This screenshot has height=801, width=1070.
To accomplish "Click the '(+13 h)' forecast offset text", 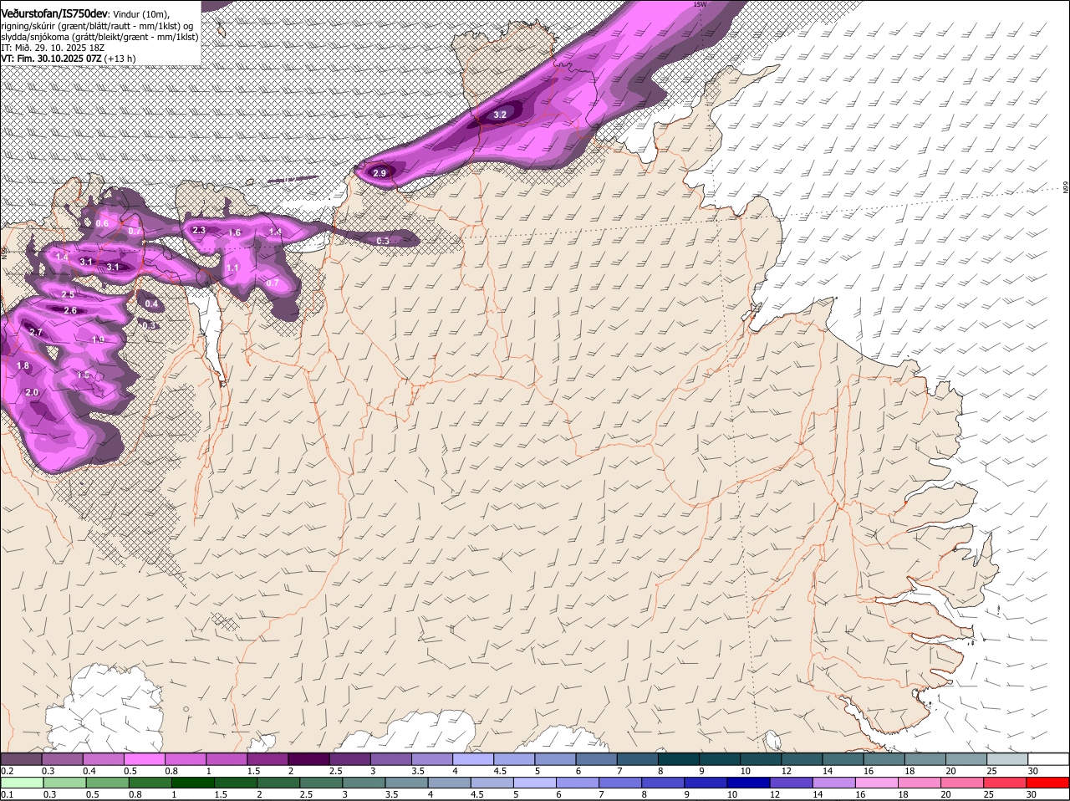I will (120, 59).
